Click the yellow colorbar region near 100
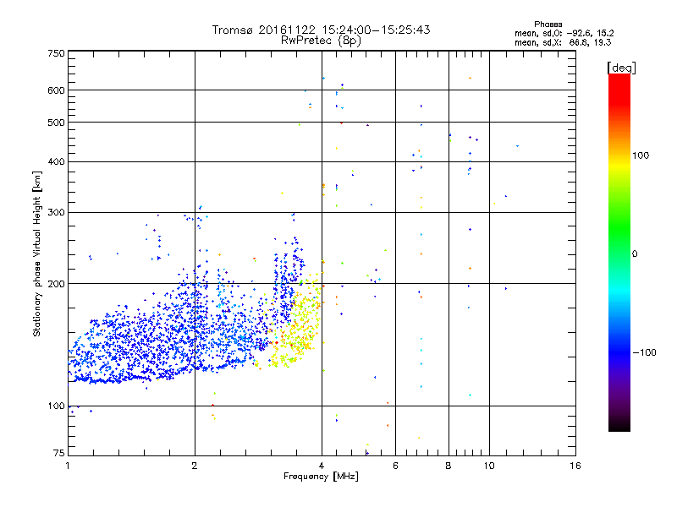 tap(619, 155)
